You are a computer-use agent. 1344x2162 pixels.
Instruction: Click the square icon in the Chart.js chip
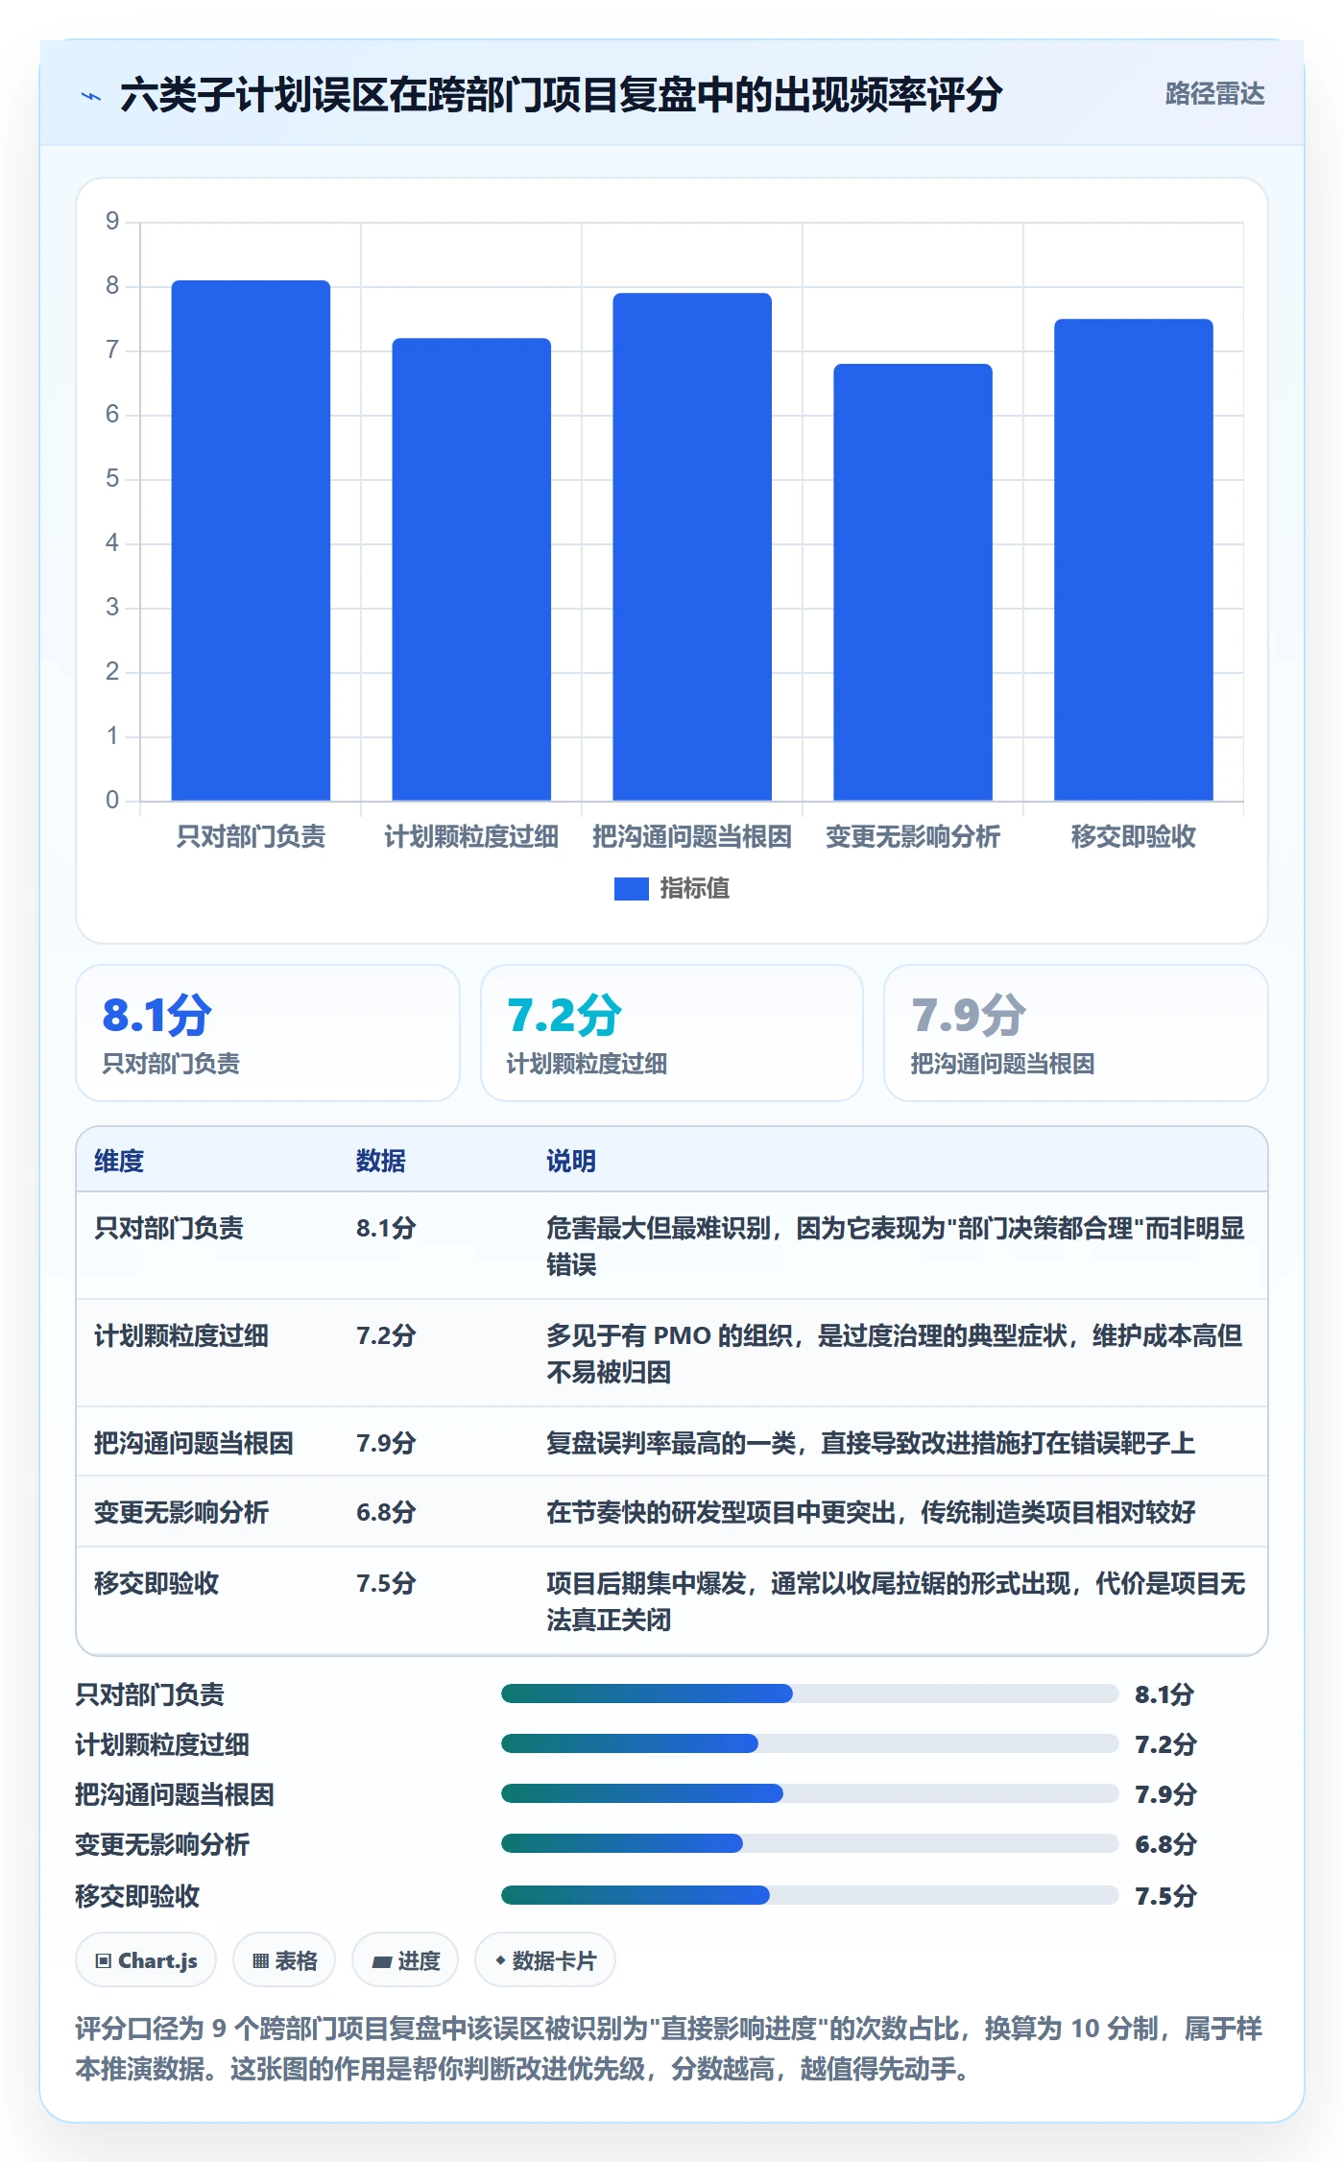[x=103, y=1961]
